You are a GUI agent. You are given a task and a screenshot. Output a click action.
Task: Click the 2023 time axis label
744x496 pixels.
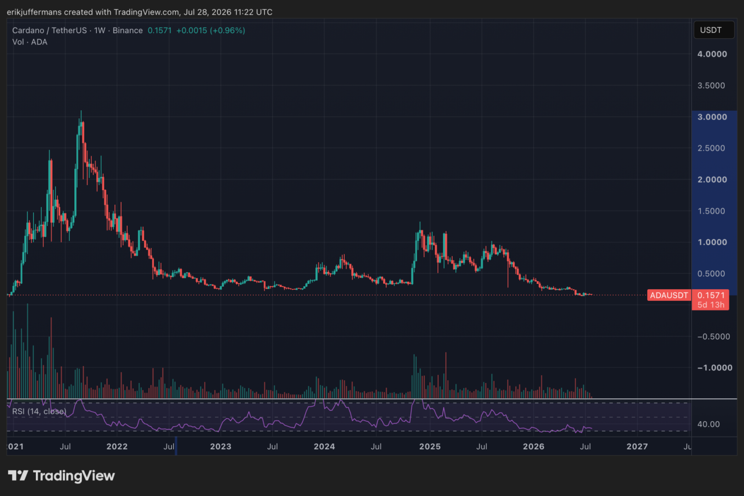coord(221,446)
